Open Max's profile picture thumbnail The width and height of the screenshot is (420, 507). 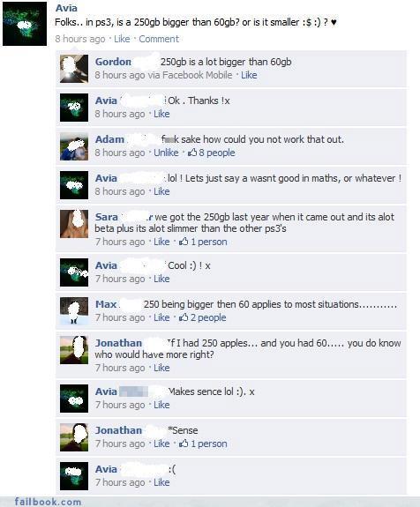[74, 311]
